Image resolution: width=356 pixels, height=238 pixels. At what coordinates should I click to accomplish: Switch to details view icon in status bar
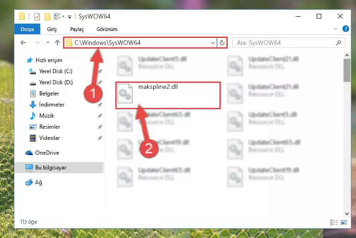pyautogui.click(x=333, y=222)
